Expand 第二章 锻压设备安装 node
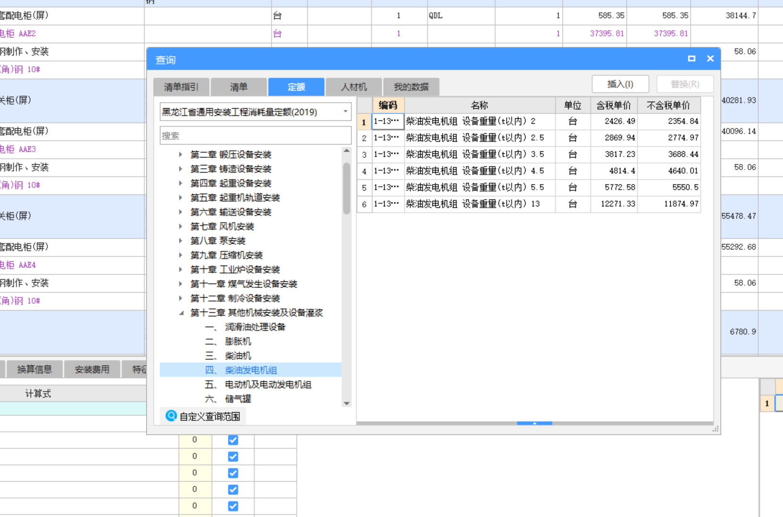This screenshot has height=517, width=783. coord(181,154)
